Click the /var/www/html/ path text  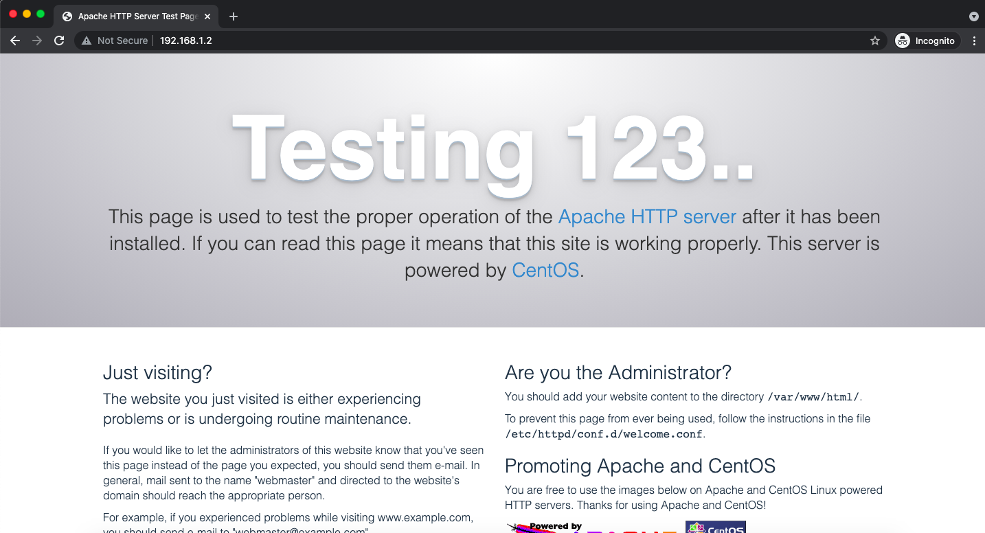coord(813,397)
